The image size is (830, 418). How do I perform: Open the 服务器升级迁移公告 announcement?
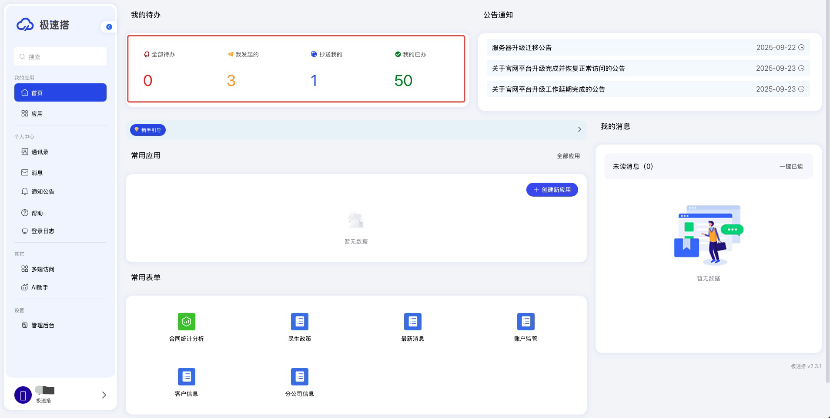click(522, 48)
